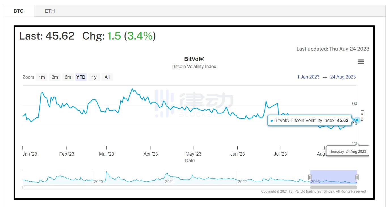Image resolution: width=388 pixels, height=207 pixels.
Task: Set zoom to 3m
Action: pos(55,77)
